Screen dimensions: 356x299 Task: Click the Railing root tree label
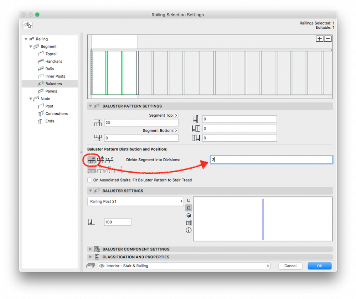point(42,39)
